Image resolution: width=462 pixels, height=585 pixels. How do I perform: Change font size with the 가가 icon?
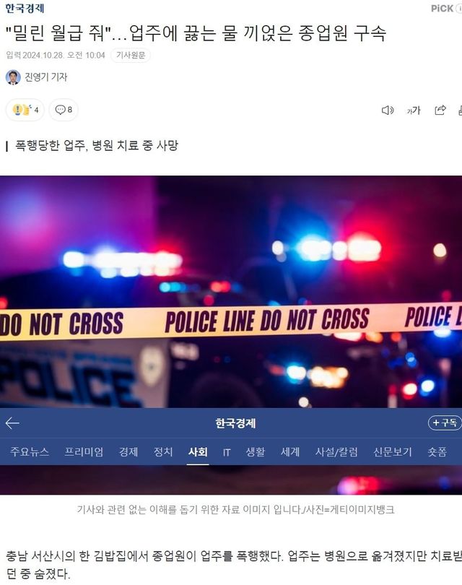tap(414, 110)
